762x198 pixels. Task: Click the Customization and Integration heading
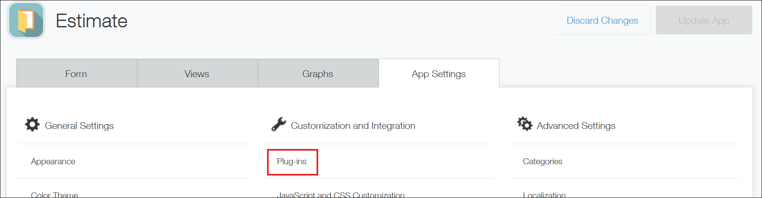(353, 126)
